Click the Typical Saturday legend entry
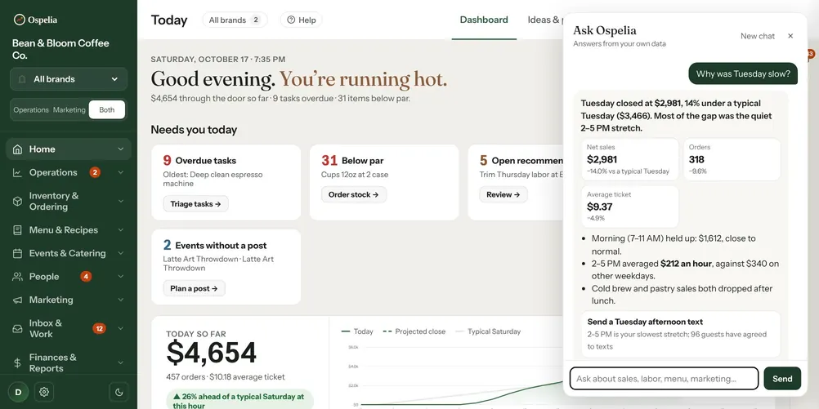Screen dimensions: 819x409 click(x=488, y=331)
